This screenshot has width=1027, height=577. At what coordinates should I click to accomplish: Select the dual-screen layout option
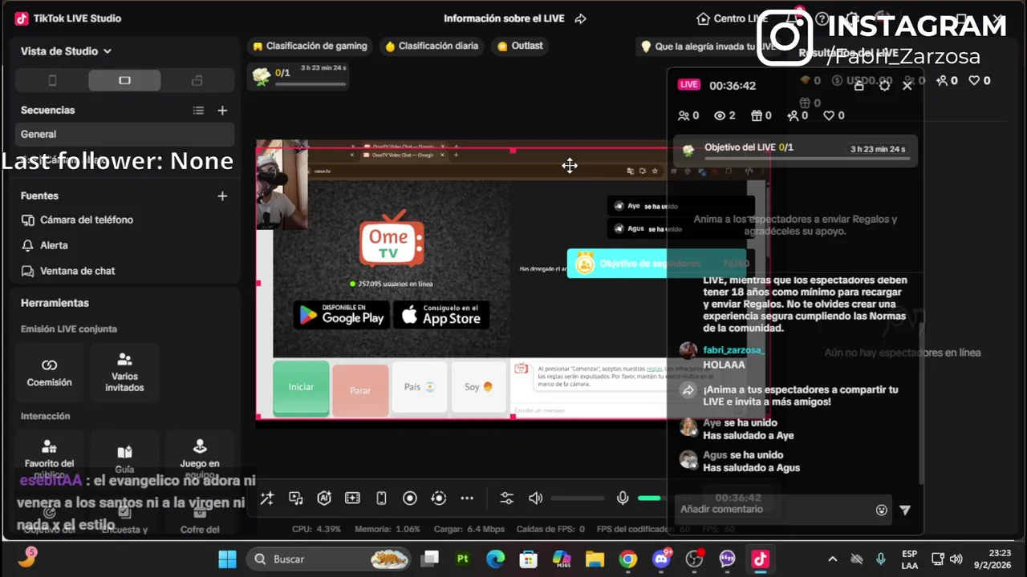tap(197, 80)
